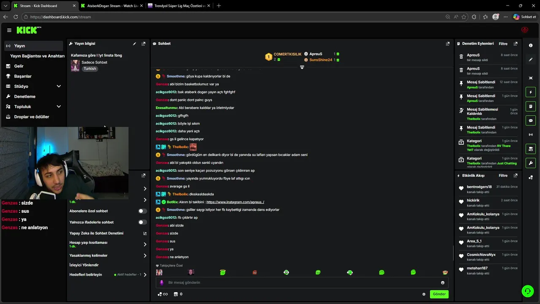Viewport: 540px width, 304px height.
Task: Open the emoji picker in the message box
Action: tap(443, 282)
